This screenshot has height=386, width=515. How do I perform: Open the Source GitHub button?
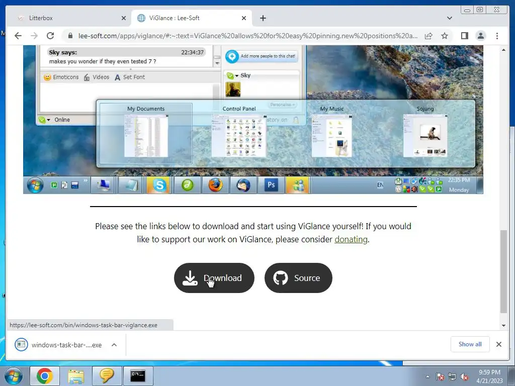[x=298, y=278]
